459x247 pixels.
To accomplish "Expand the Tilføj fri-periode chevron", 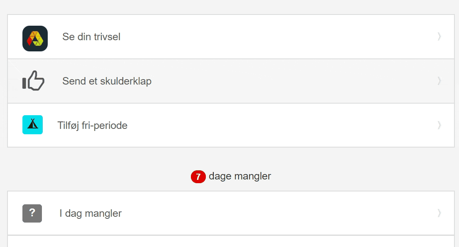I will (x=439, y=126).
